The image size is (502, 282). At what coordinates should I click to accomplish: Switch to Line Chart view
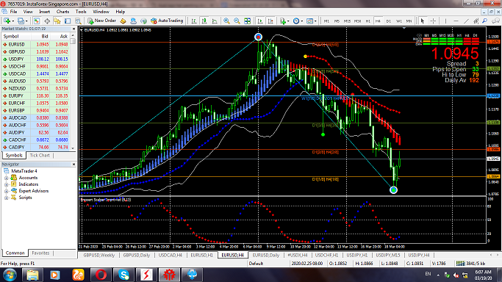[215, 21]
